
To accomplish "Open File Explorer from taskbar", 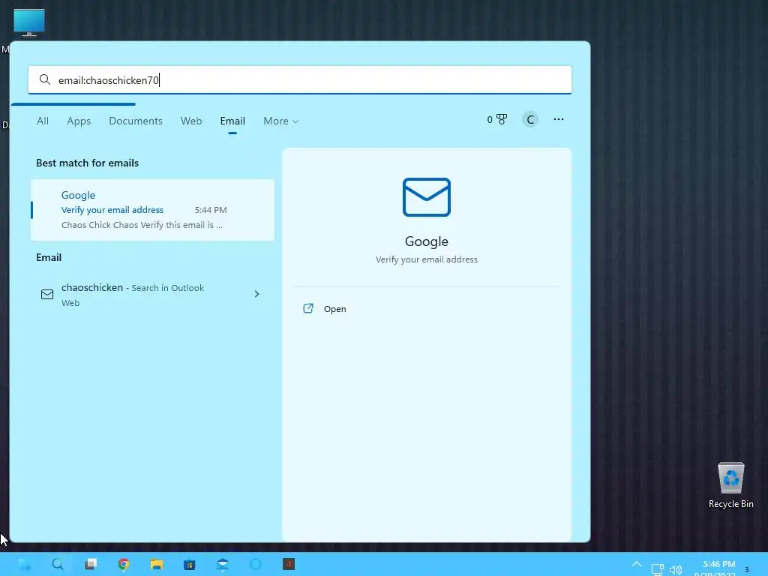I will coord(156,564).
